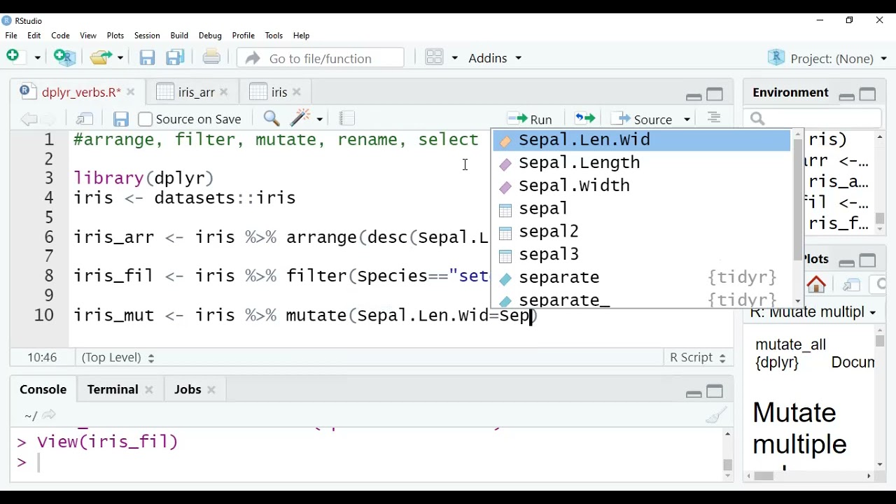Minimize the source editor pane
Image resolution: width=896 pixels, height=504 pixels.
pyautogui.click(x=694, y=96)
